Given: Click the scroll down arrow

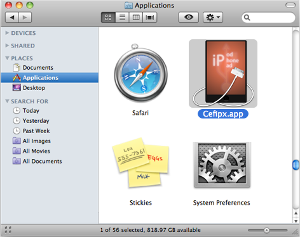Looking at the screenshot, I should click(x=296, y=221).
